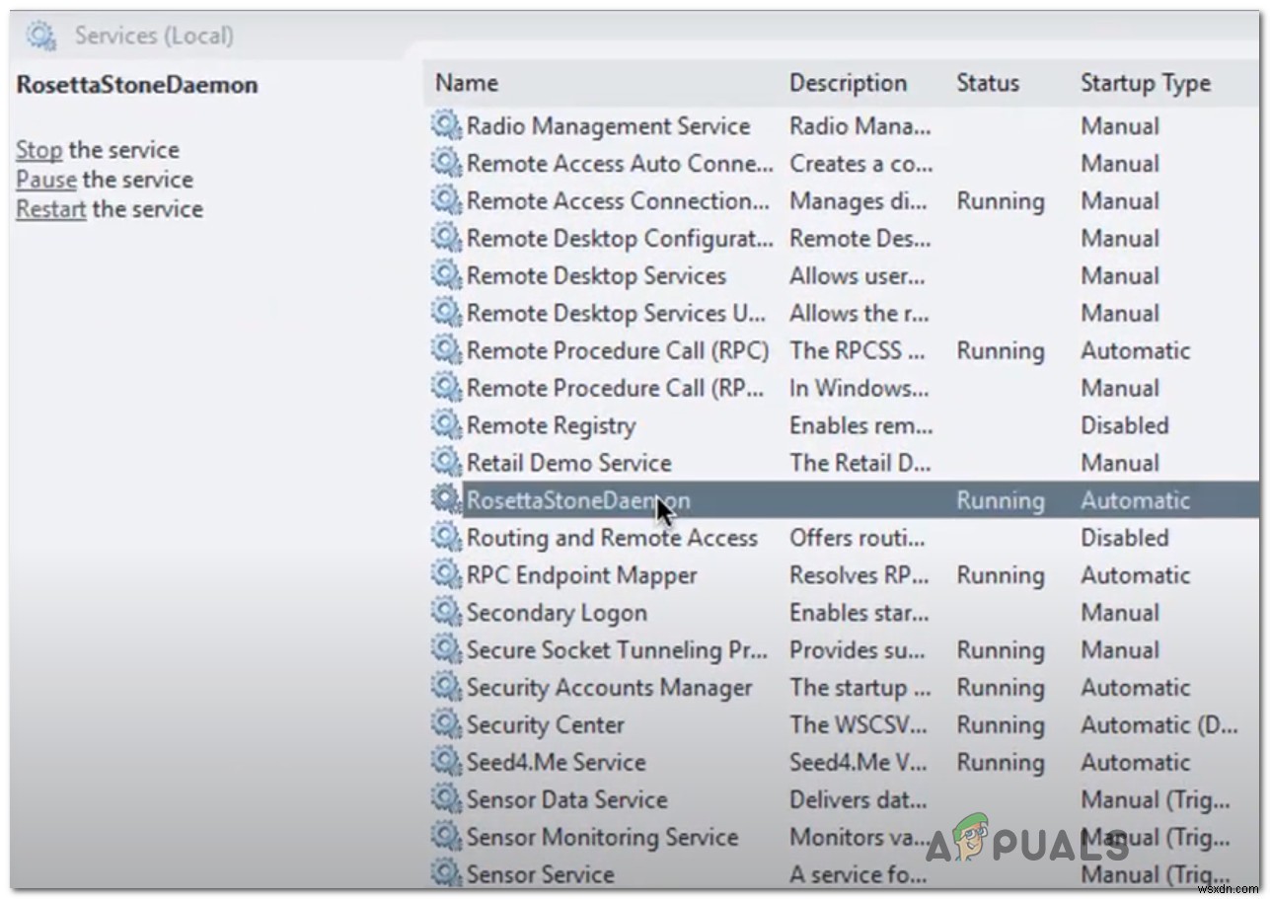Select the gear icon beside Seed4.Me Service
1270x899 pixels.
(446, 763)
